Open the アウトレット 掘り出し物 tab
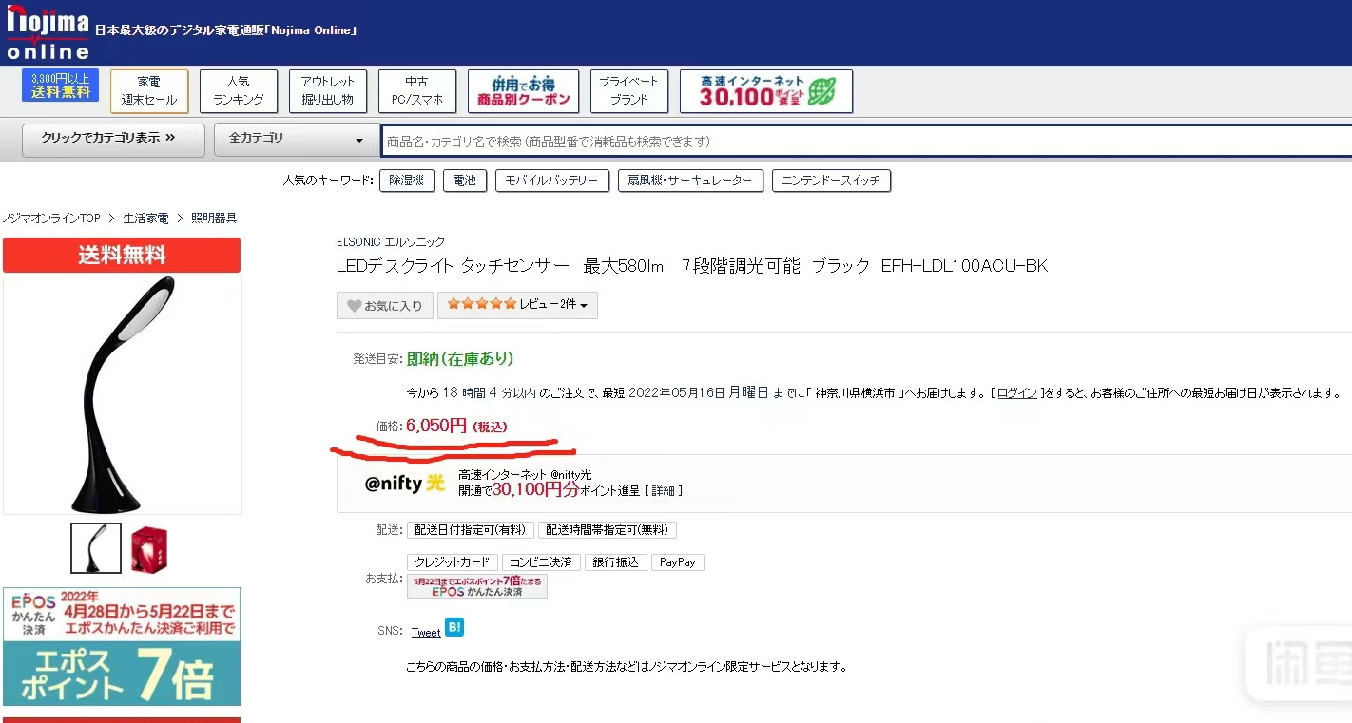The width and height of the screenshot is (1352, 723). [x=328, y=91]
